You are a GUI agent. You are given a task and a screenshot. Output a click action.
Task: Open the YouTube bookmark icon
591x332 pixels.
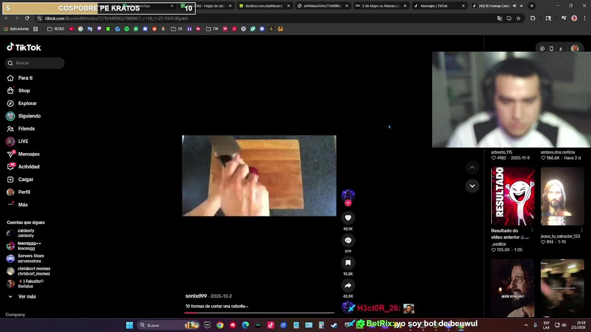pyautogui.click(x=71, y=29)
